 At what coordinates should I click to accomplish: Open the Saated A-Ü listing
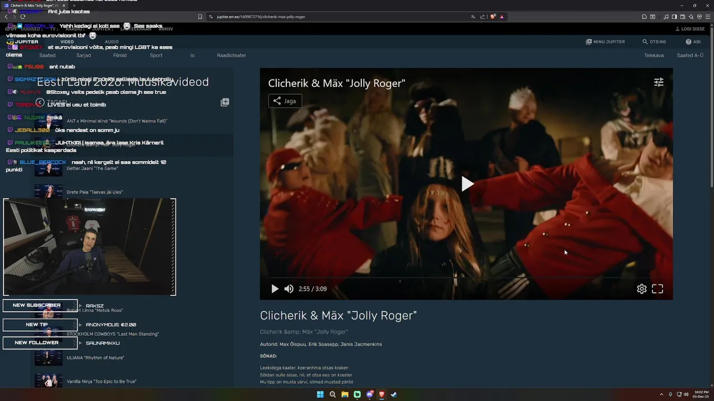[690, 55]
